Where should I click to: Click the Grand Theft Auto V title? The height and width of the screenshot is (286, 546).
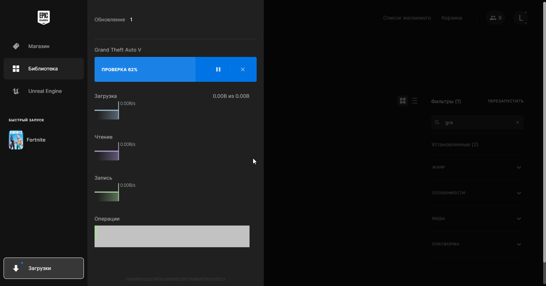(x=118, y=50)
